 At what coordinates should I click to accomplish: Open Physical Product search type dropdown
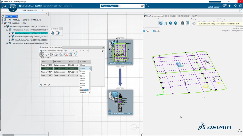109,6
